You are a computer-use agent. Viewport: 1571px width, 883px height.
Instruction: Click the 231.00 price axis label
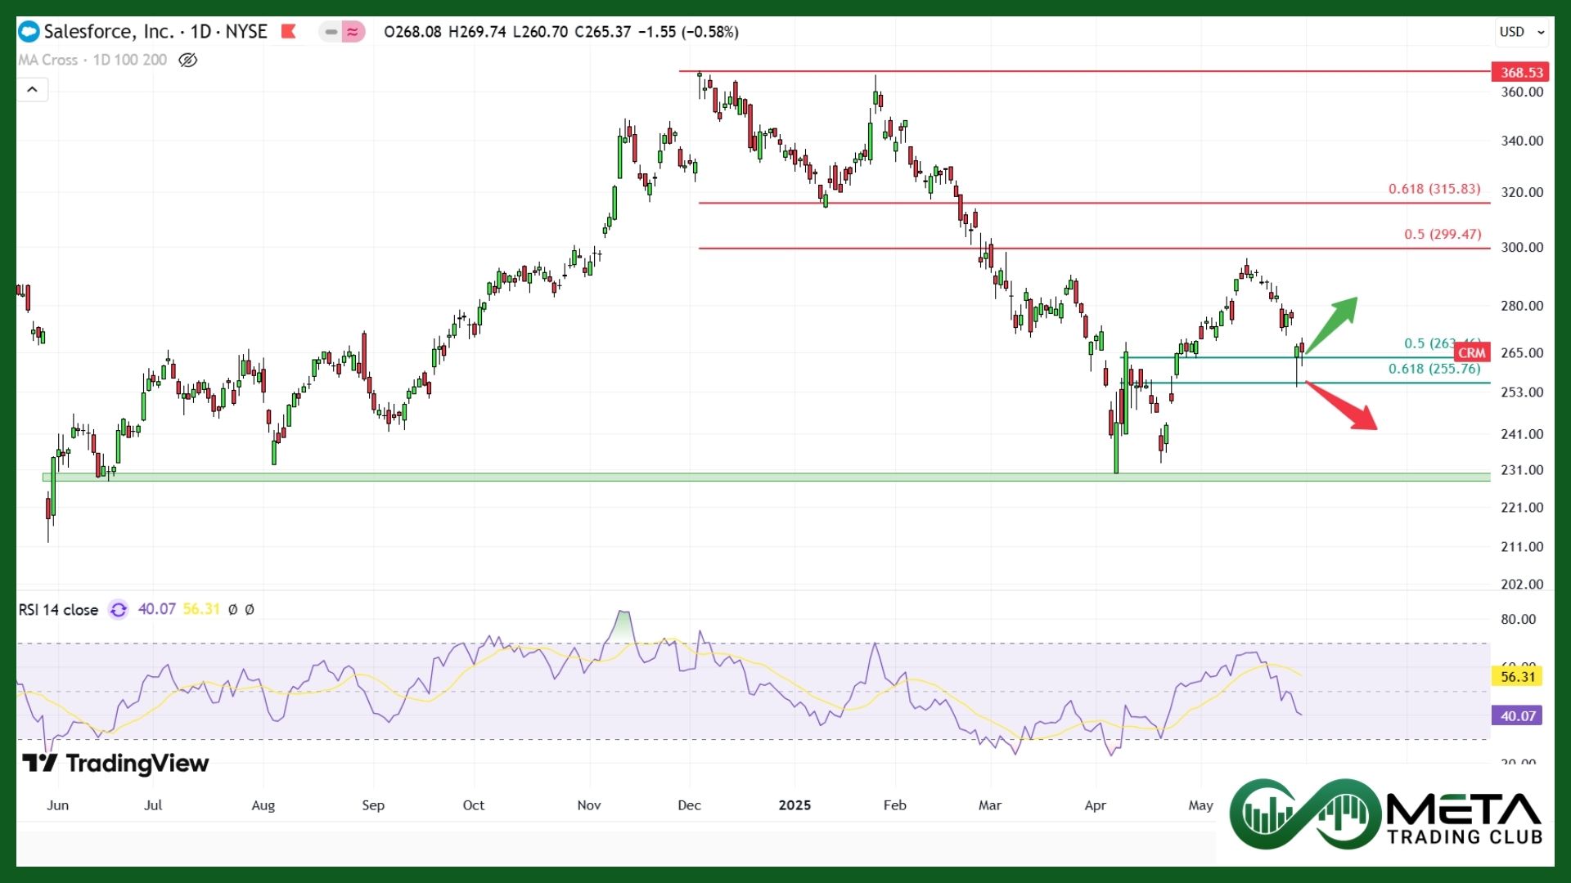point(1522,470)
